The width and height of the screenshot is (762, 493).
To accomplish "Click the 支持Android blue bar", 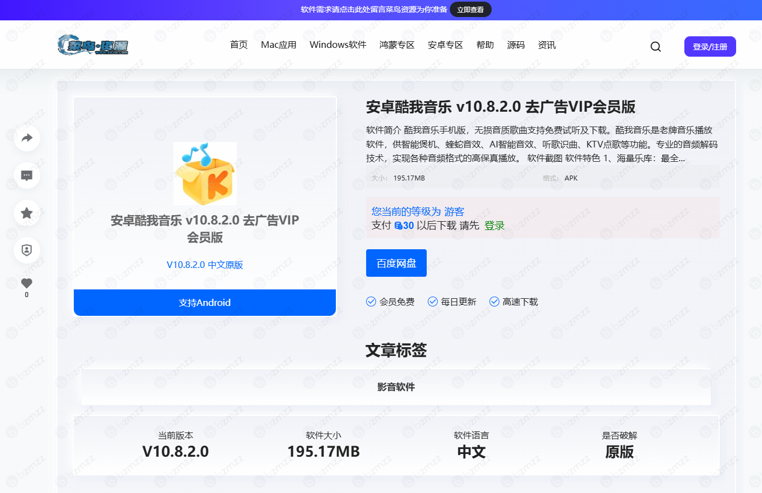I will (205, 303).
